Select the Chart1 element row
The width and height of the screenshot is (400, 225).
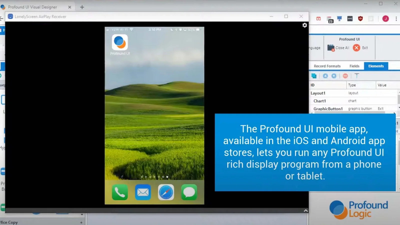point(353,101)
